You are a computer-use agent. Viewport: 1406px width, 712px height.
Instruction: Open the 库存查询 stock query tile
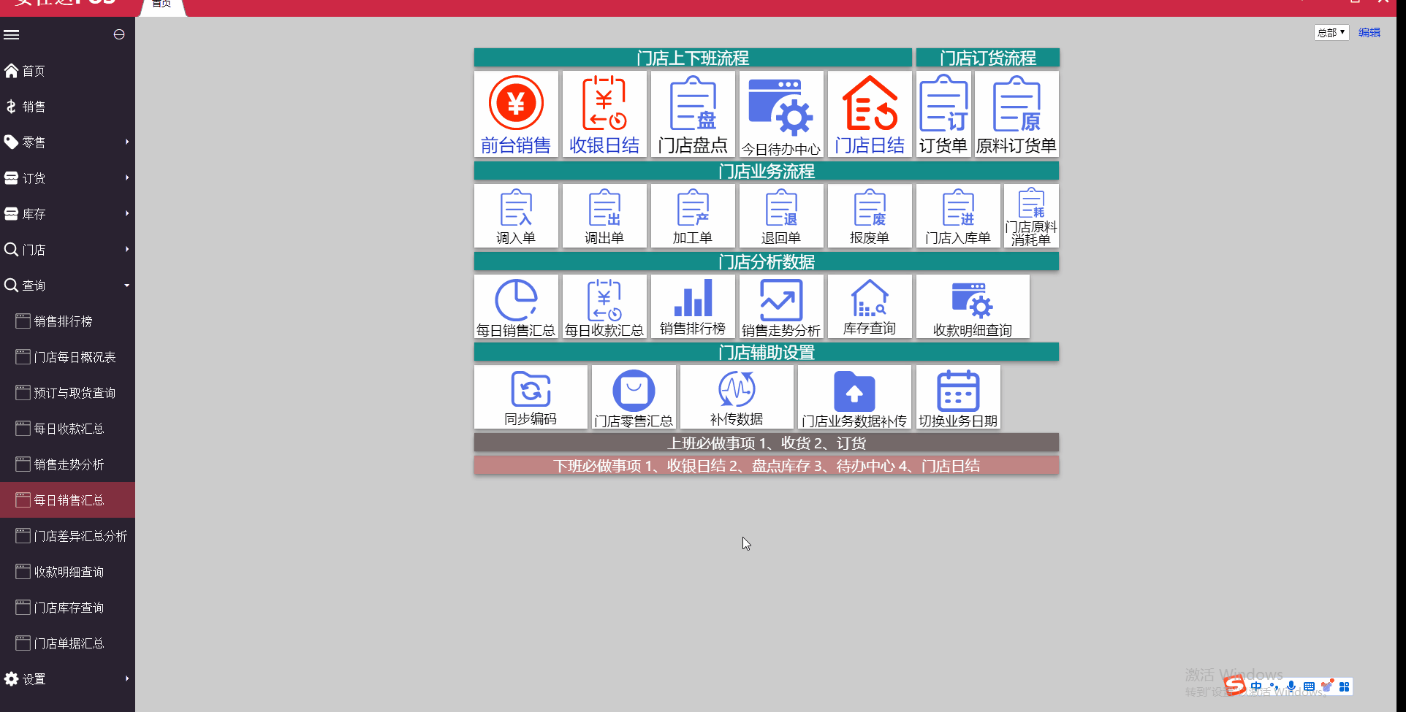tap(870, 307)
